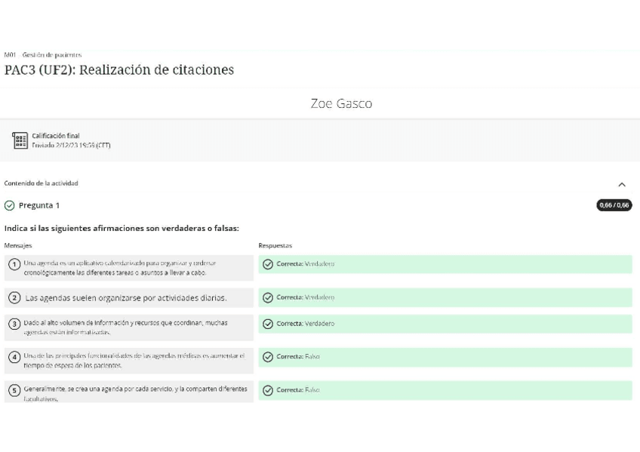Click the Enviado 2/12/23 submission date text
Screen dimensions: 640x452
click(x=71, y=145)
